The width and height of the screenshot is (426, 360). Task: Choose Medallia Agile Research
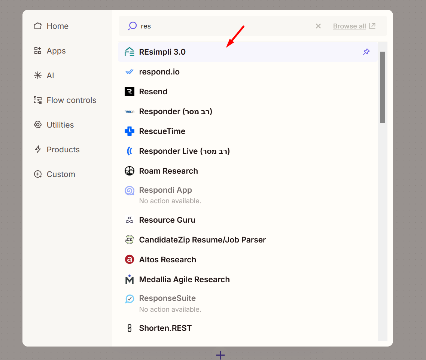[x=247, y=279]
